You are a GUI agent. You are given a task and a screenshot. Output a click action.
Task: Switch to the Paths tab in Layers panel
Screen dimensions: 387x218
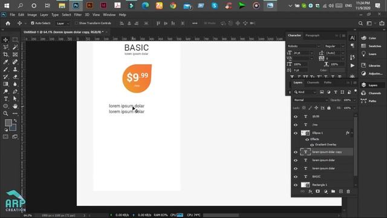point(328,82)
